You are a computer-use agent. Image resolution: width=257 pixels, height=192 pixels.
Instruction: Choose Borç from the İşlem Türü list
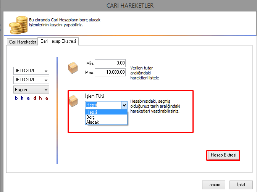106,117
